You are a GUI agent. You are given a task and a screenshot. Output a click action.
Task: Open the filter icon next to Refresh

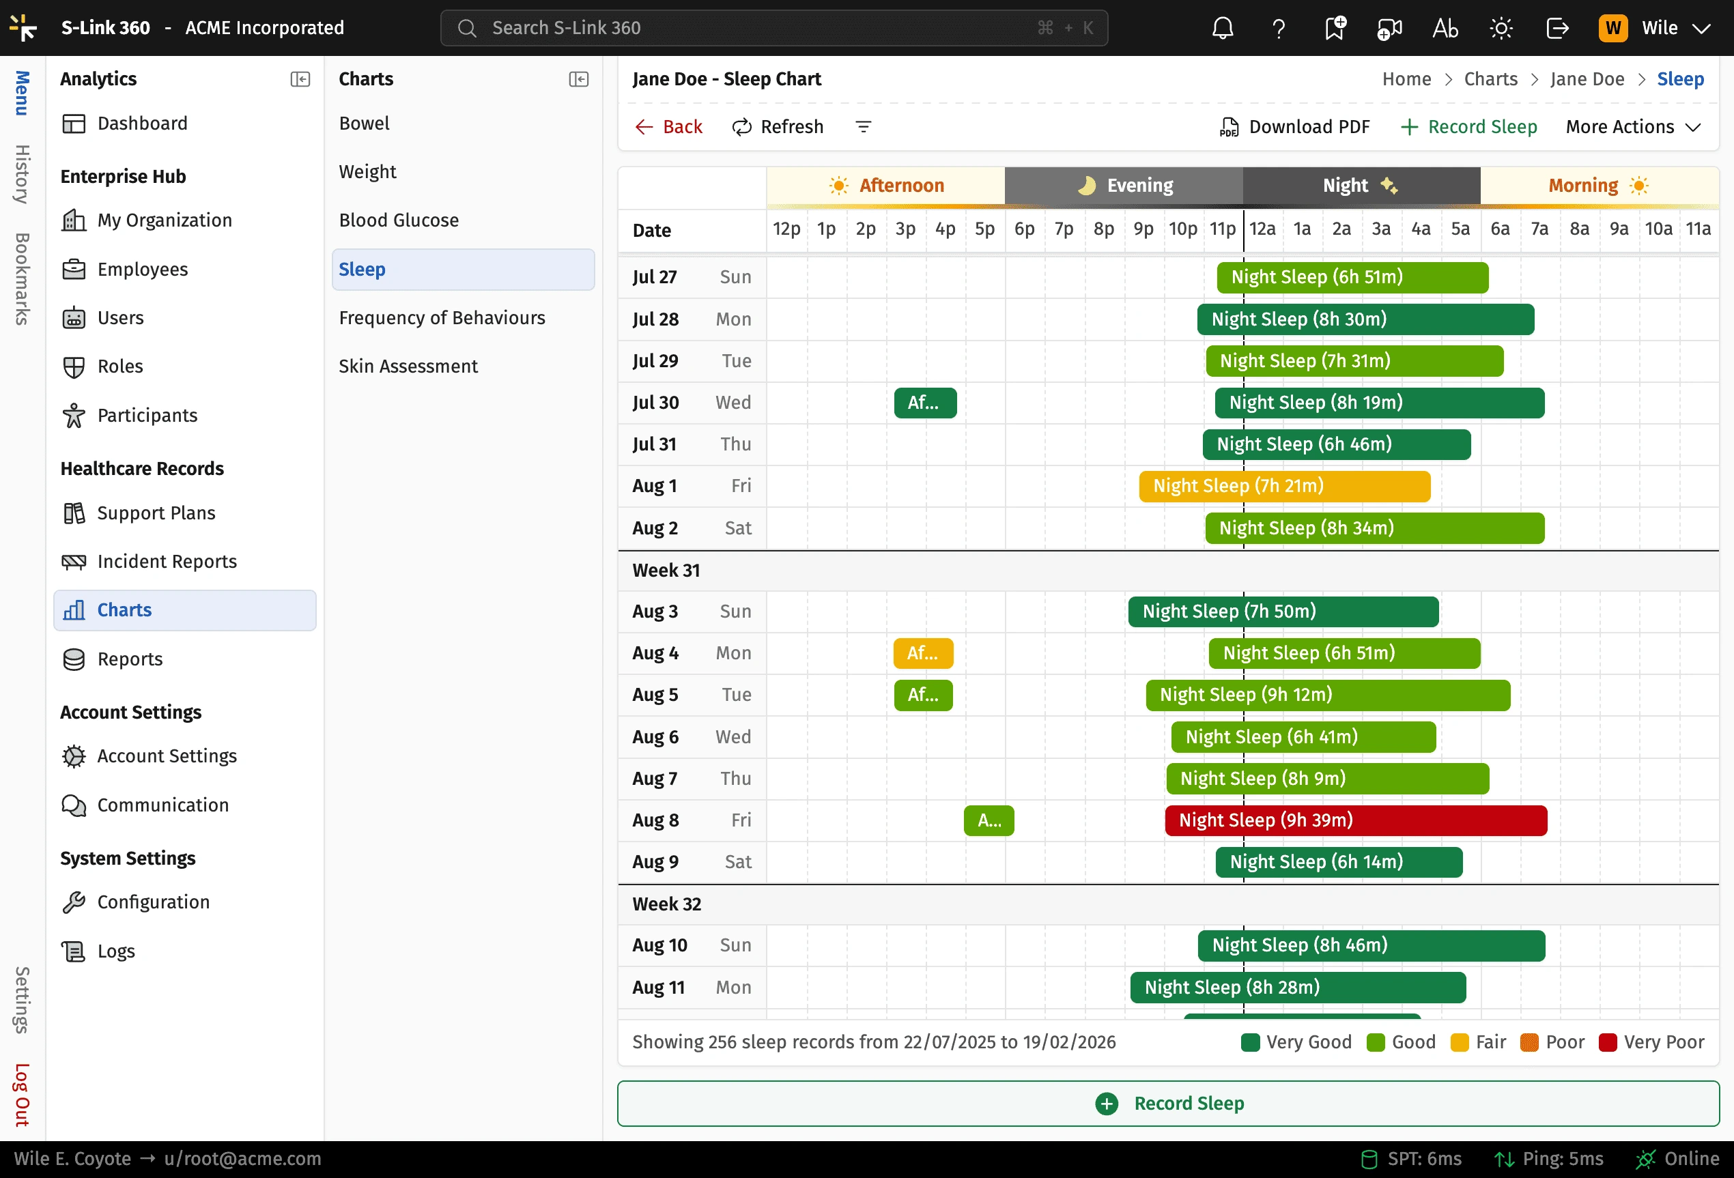point(864,127)
